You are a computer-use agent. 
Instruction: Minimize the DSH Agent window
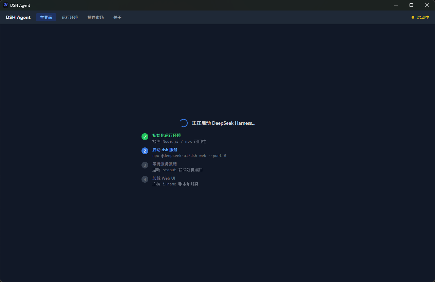point(396,5)
